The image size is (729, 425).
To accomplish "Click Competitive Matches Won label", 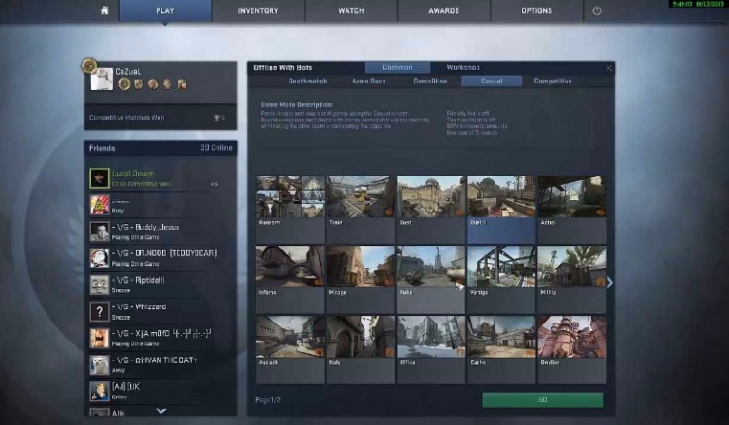I will [x=126, y=118].
